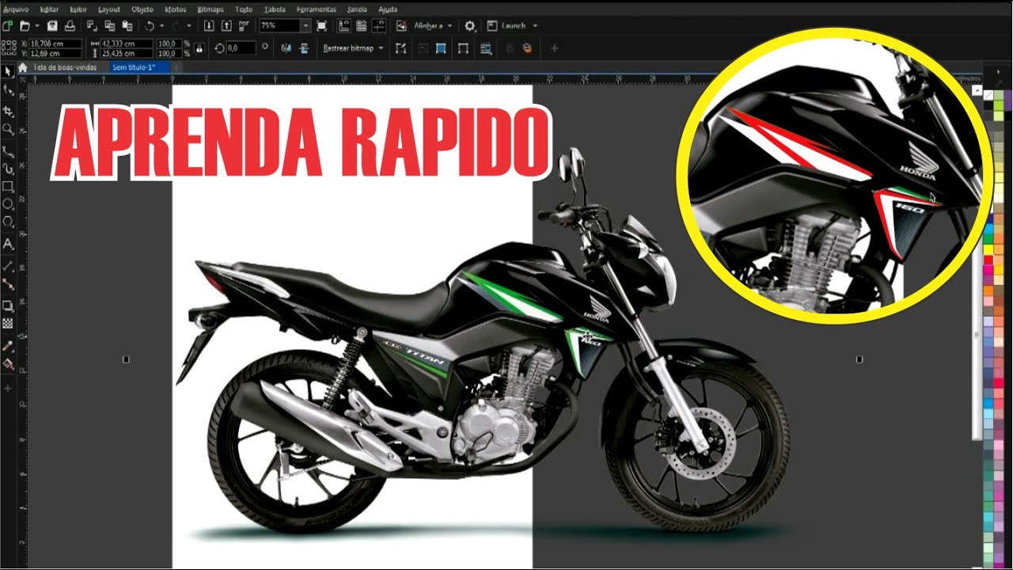Image resolution: width=1013 pixels, height=570 pixels.
Task: Click the X position field
Action: pyautogui.click(x=57, y=44)
